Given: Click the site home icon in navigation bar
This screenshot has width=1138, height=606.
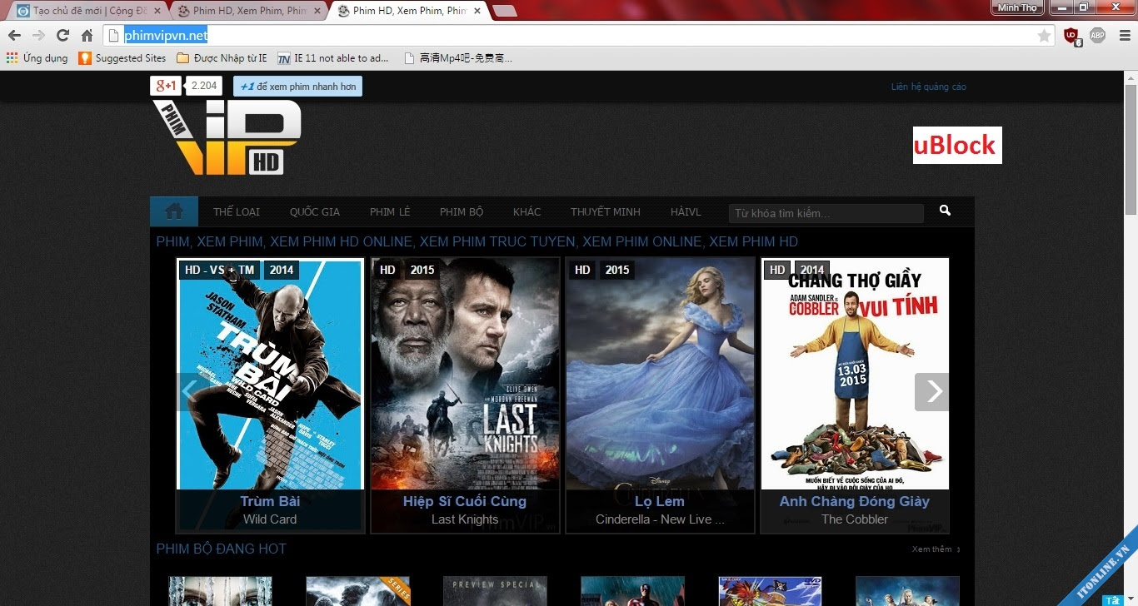Looking at the screenshot, I should (174, 211).
